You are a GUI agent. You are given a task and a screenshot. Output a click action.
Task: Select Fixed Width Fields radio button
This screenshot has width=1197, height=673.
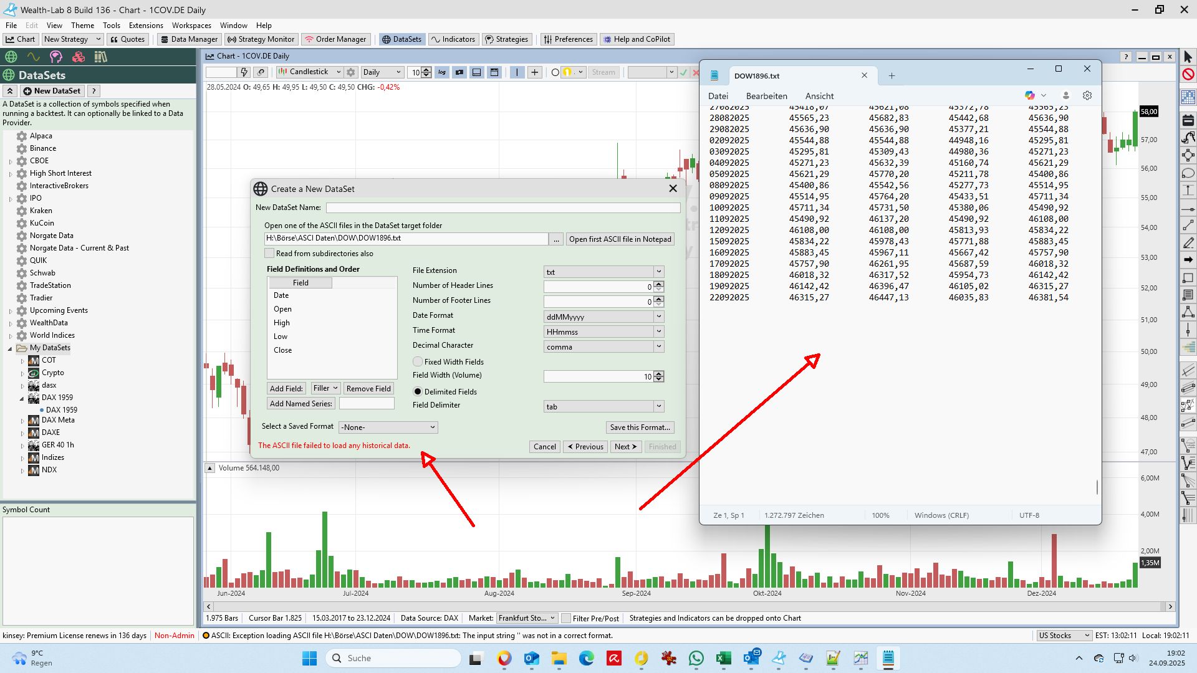coord(418,361)
